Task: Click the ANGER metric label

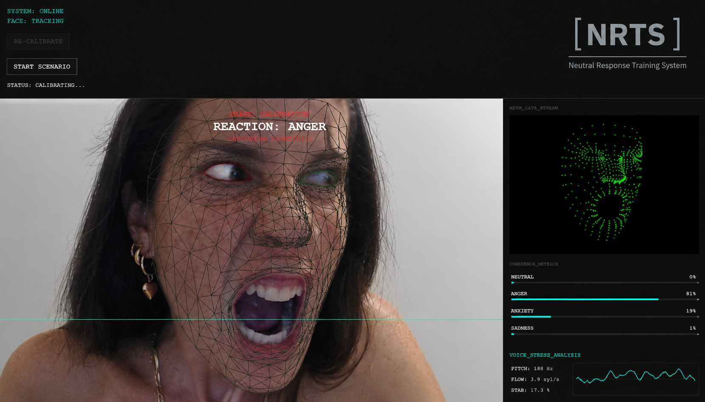Action: [519, 294]
